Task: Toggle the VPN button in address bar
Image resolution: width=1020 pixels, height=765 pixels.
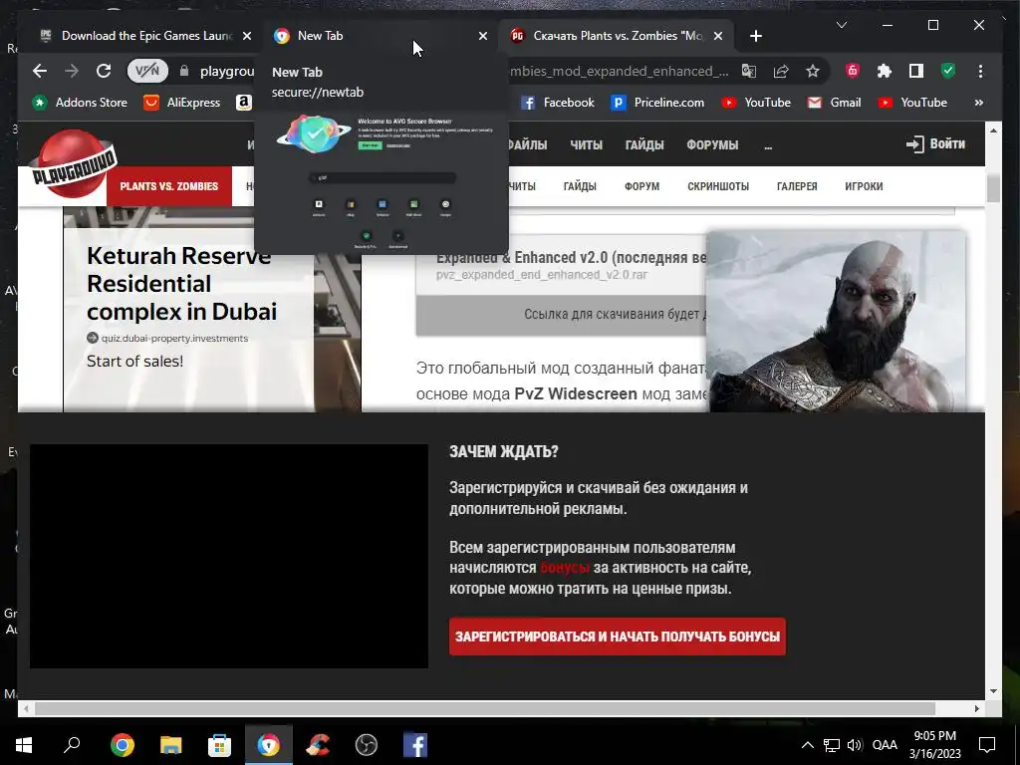Action: (147, 71)
